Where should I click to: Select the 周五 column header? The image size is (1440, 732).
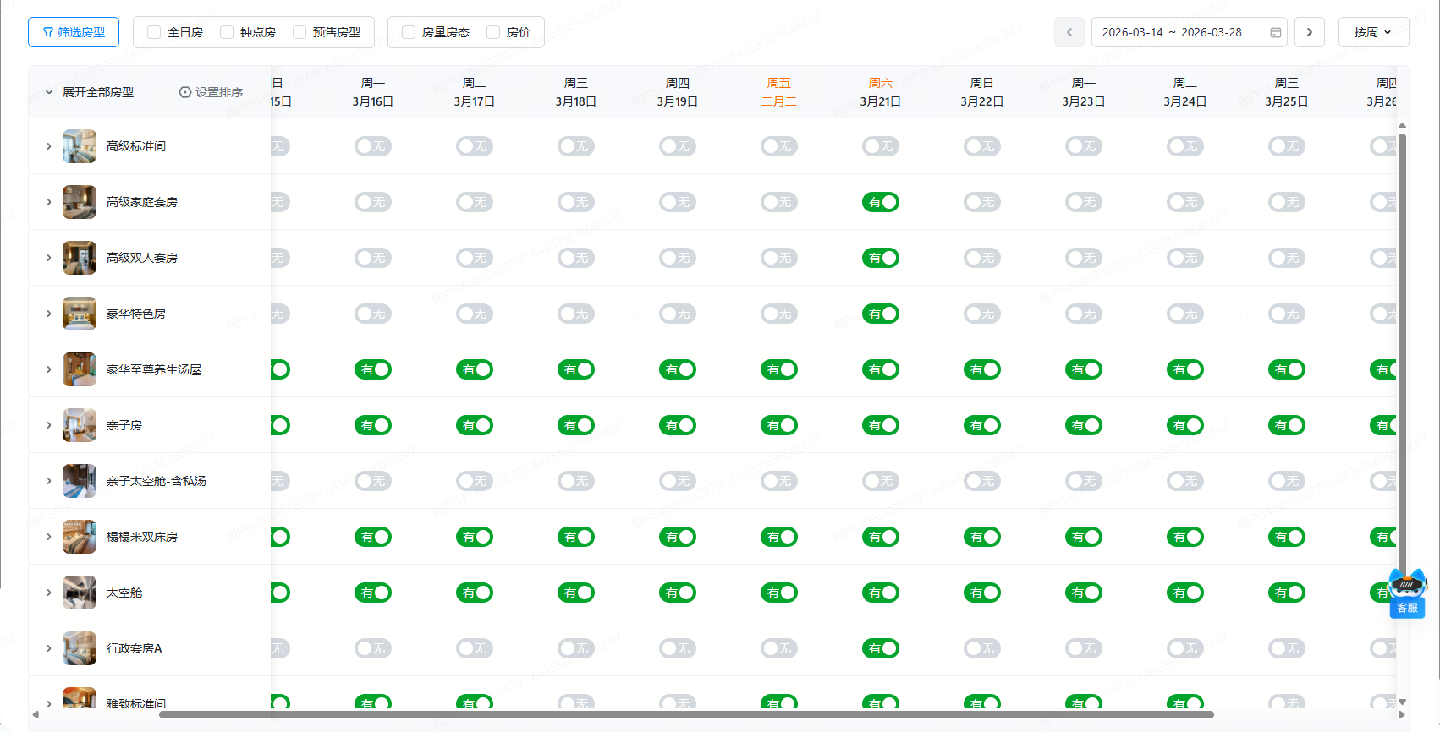tap(778, 92)
